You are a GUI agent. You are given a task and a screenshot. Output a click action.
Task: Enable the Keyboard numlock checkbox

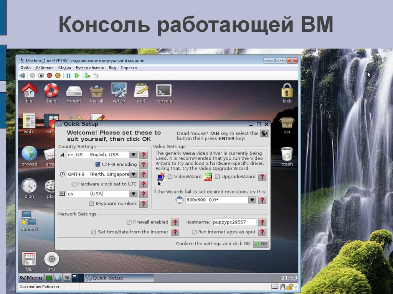[x=91, y=204]
